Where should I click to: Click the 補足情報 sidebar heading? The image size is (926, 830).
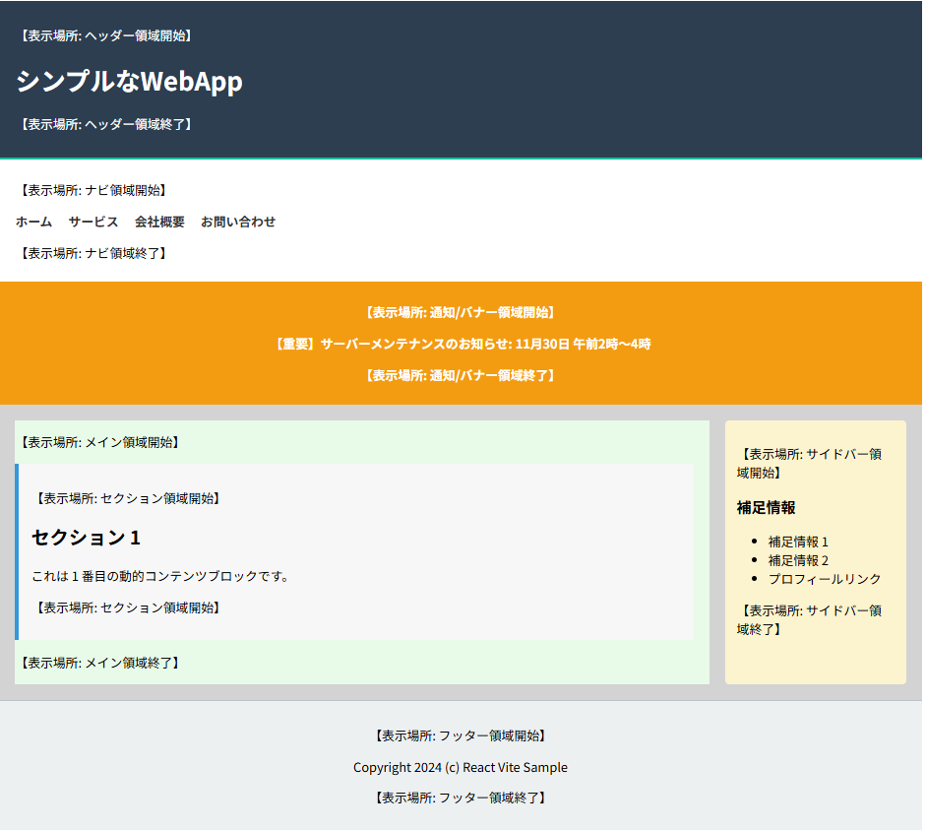766,508
